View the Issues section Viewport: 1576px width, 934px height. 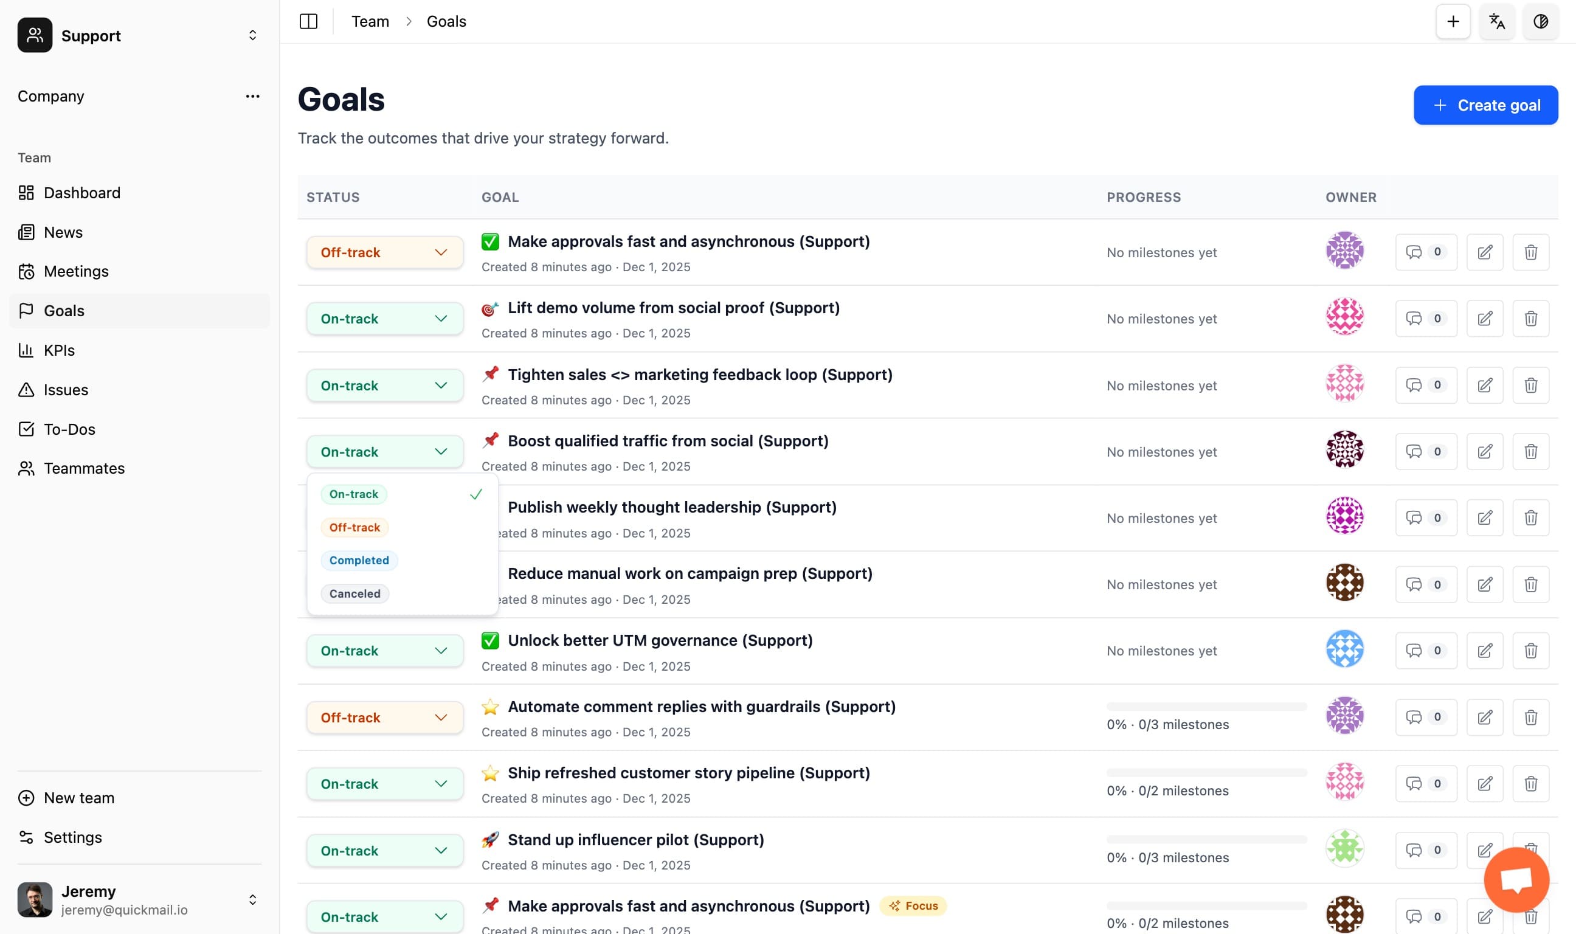(66, 390)
